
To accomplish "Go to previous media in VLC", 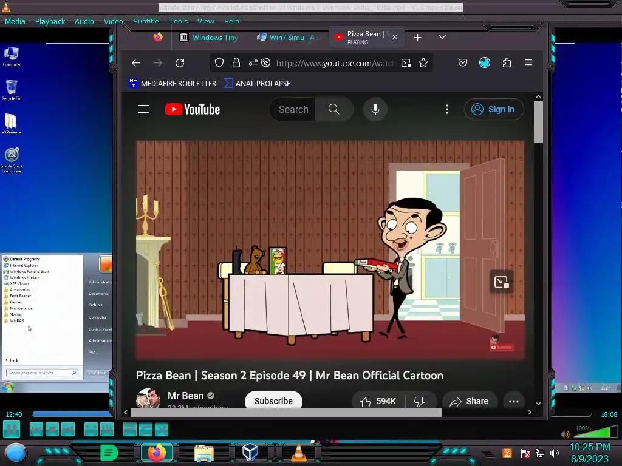I will point(36,430).
